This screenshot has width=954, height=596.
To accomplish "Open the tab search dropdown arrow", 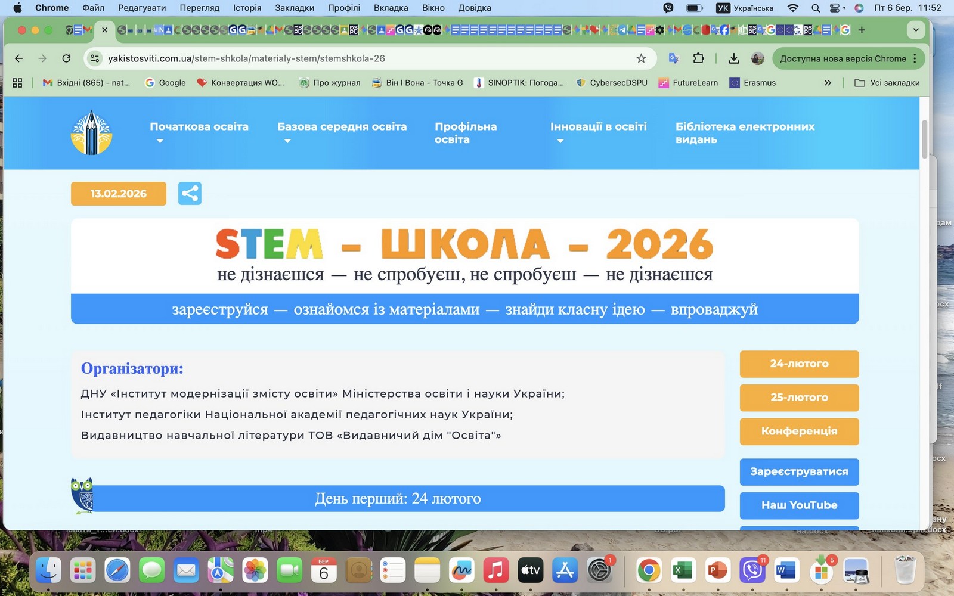I will 916,30.
